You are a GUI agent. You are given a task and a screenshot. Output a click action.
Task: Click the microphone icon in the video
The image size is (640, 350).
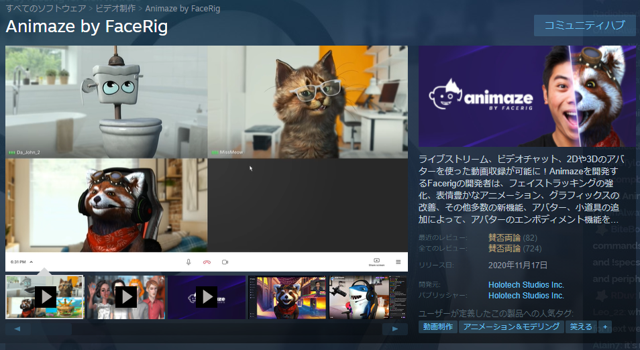(x=188, y=262)
